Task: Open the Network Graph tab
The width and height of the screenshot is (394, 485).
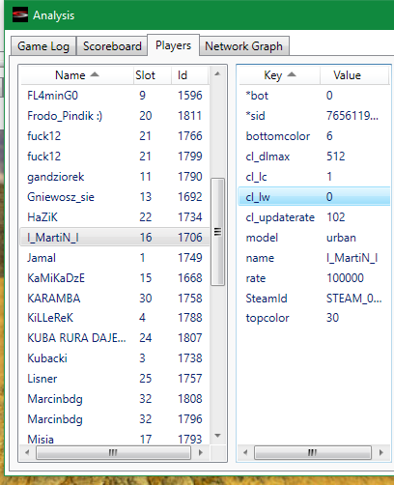Action: (x=244, y=46)
